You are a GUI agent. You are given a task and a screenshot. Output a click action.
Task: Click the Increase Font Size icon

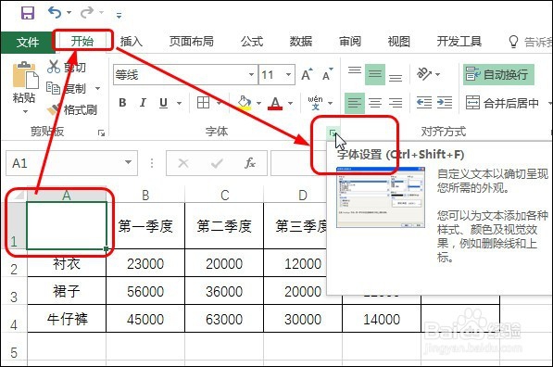pos(307,74)
